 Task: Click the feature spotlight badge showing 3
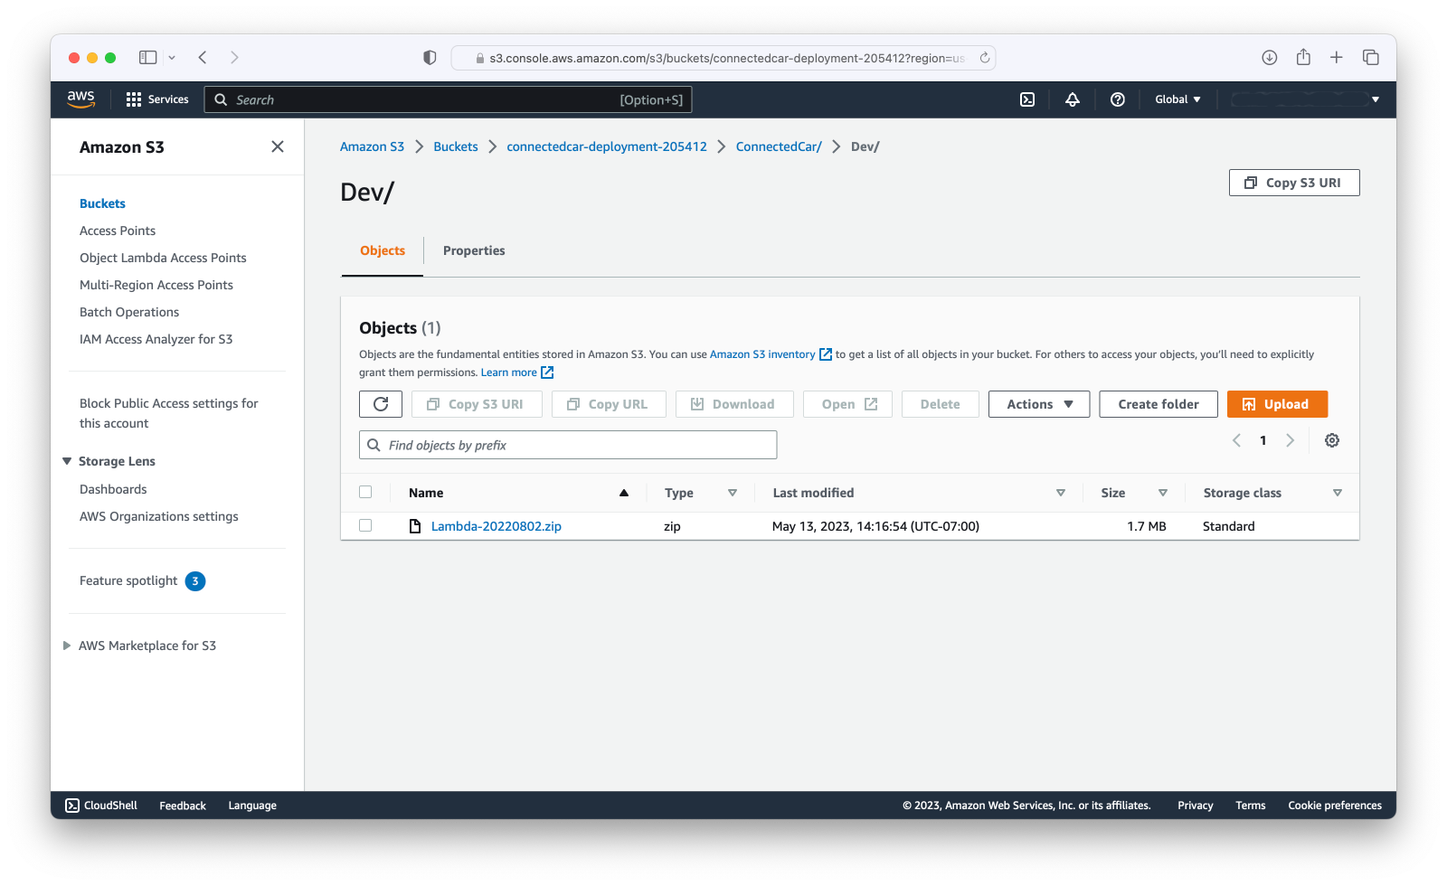195,581
